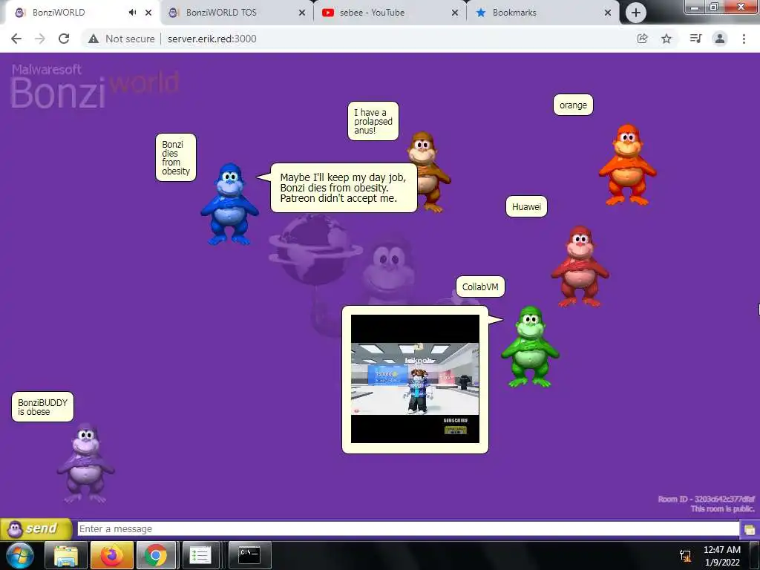Click the orange Bonzi character
This screenshot has height=570, width=760.
tap(628, 165)
